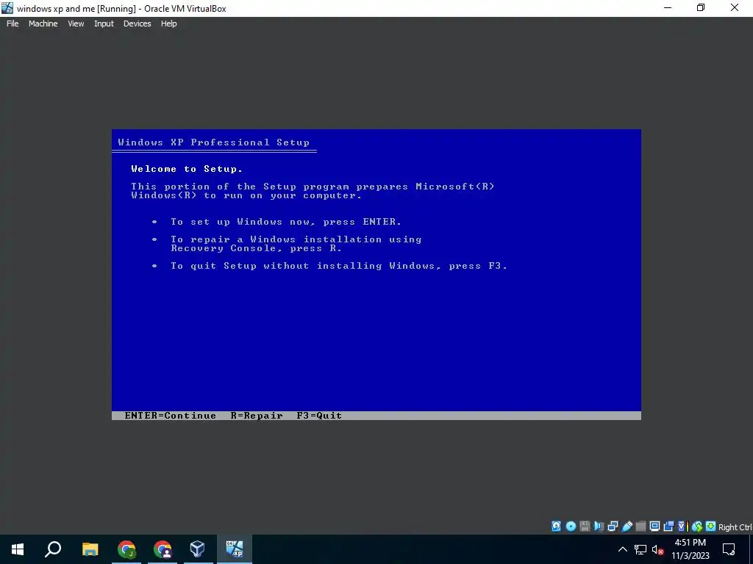This screenshot has width=753, height=564.
Task: Click the 'Recovery Console, press R.' line
Action: tap(257, 248)
